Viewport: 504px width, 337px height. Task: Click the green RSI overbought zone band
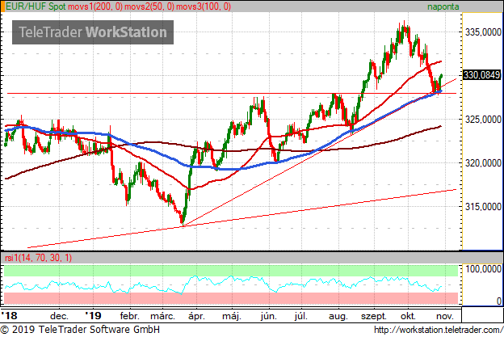231,271
